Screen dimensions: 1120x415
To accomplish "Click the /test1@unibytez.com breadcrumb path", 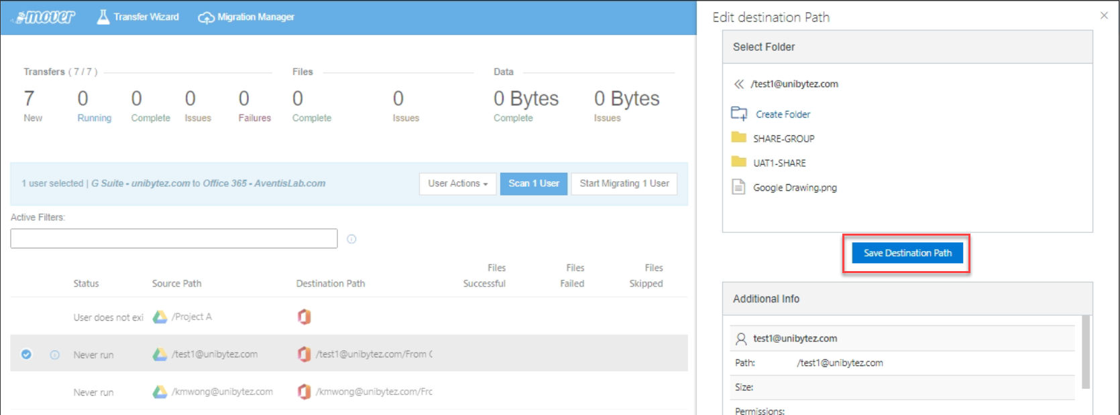I will click(794, 84).
